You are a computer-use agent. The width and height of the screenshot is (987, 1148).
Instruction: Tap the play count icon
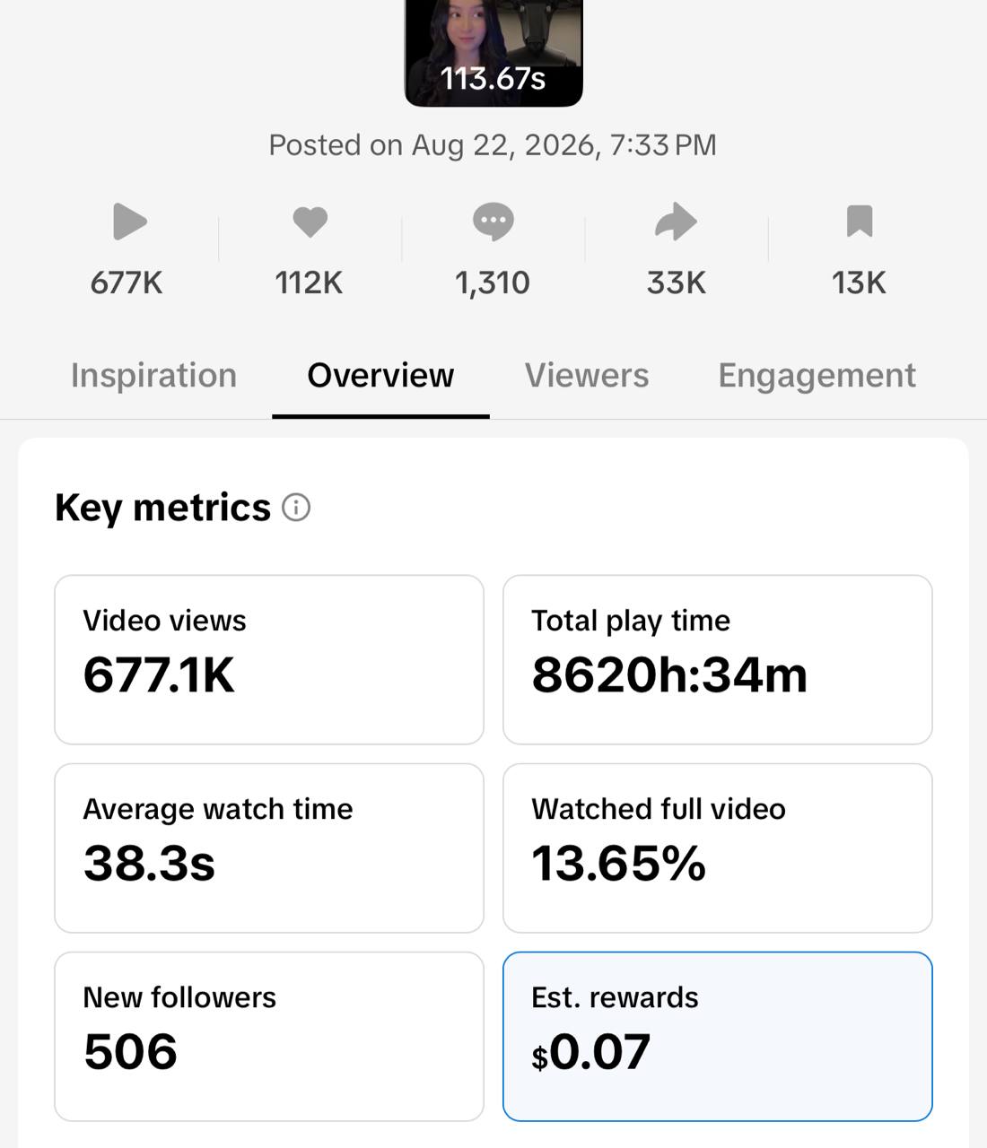click(129, 222)
